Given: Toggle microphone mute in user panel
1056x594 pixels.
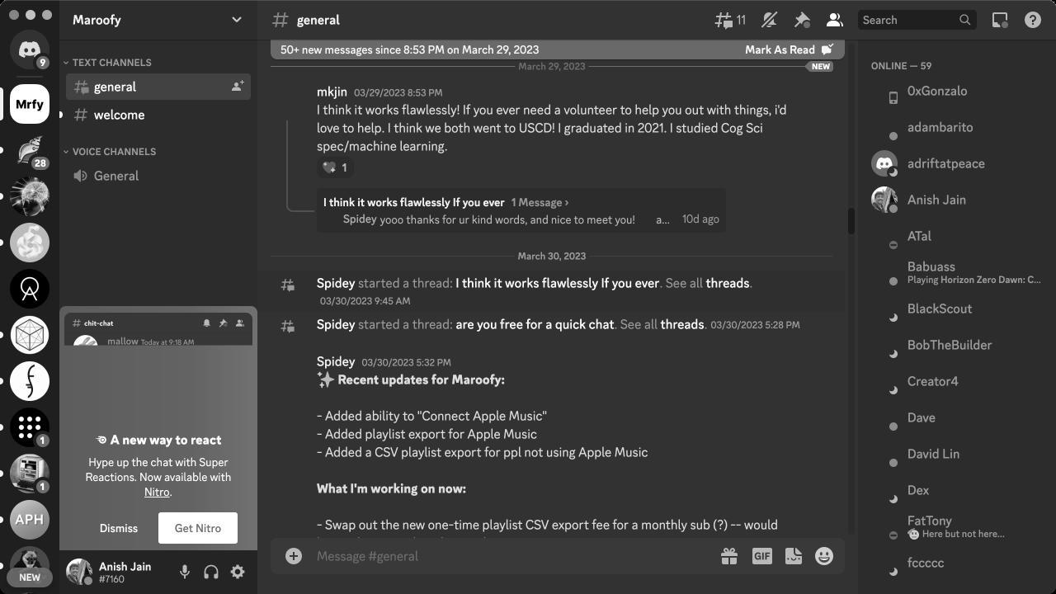Looking at the screenshot, I should pos(185,572).
